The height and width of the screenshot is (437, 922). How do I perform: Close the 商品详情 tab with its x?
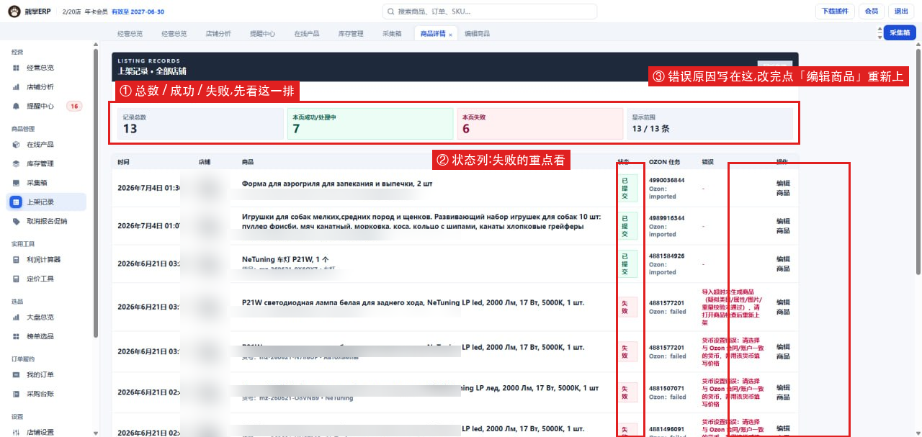pos(450,35)
